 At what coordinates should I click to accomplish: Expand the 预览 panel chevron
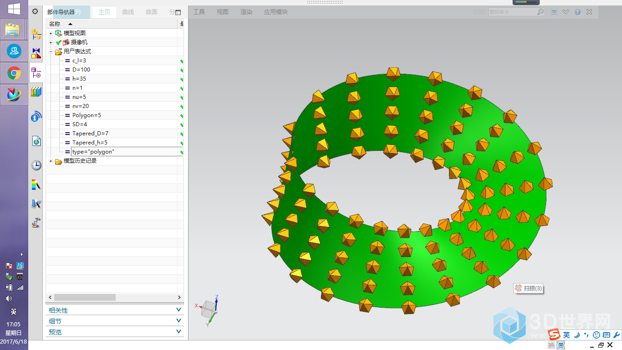click(178, 332)
